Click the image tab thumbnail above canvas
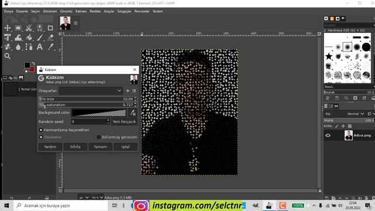Image resolution: width=375 pixels, height=211 pixels. pyautogui.click(x=65, y=23)
